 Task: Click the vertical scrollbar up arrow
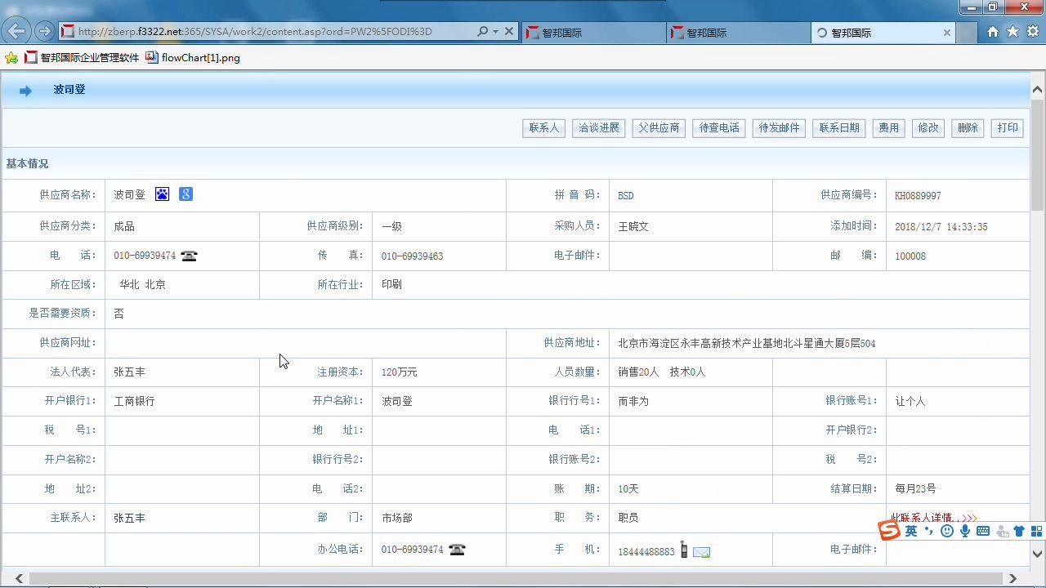1037,90
